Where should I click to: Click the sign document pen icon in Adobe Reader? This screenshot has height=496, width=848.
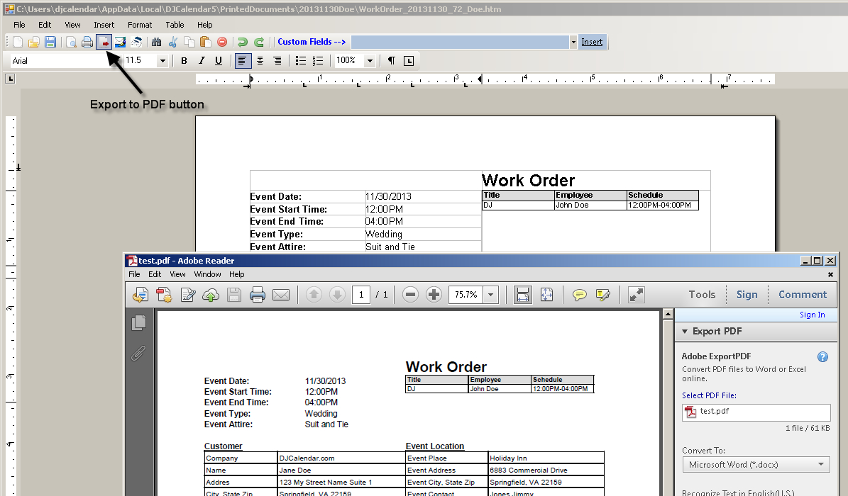(x=187, y=295)
